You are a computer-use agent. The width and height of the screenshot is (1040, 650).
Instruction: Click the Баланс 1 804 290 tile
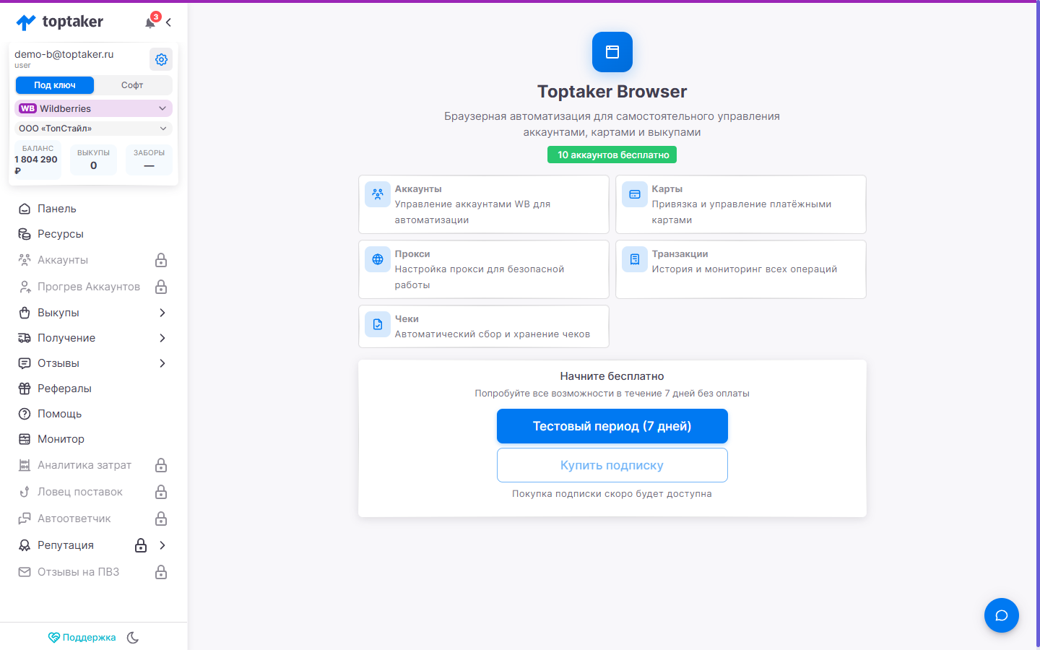coord(38,160)
